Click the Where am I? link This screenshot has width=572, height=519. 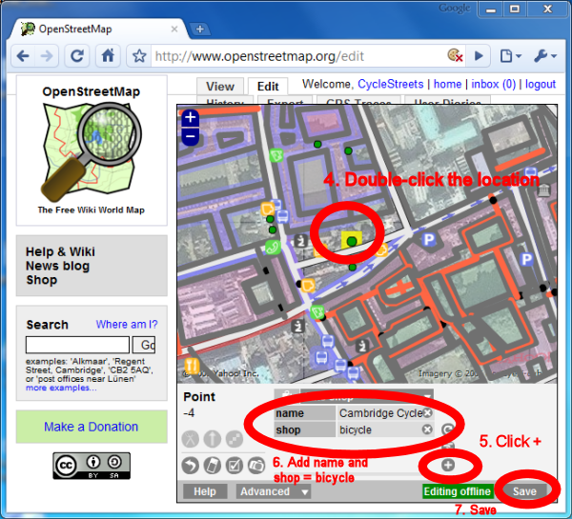tap(127, 324)
